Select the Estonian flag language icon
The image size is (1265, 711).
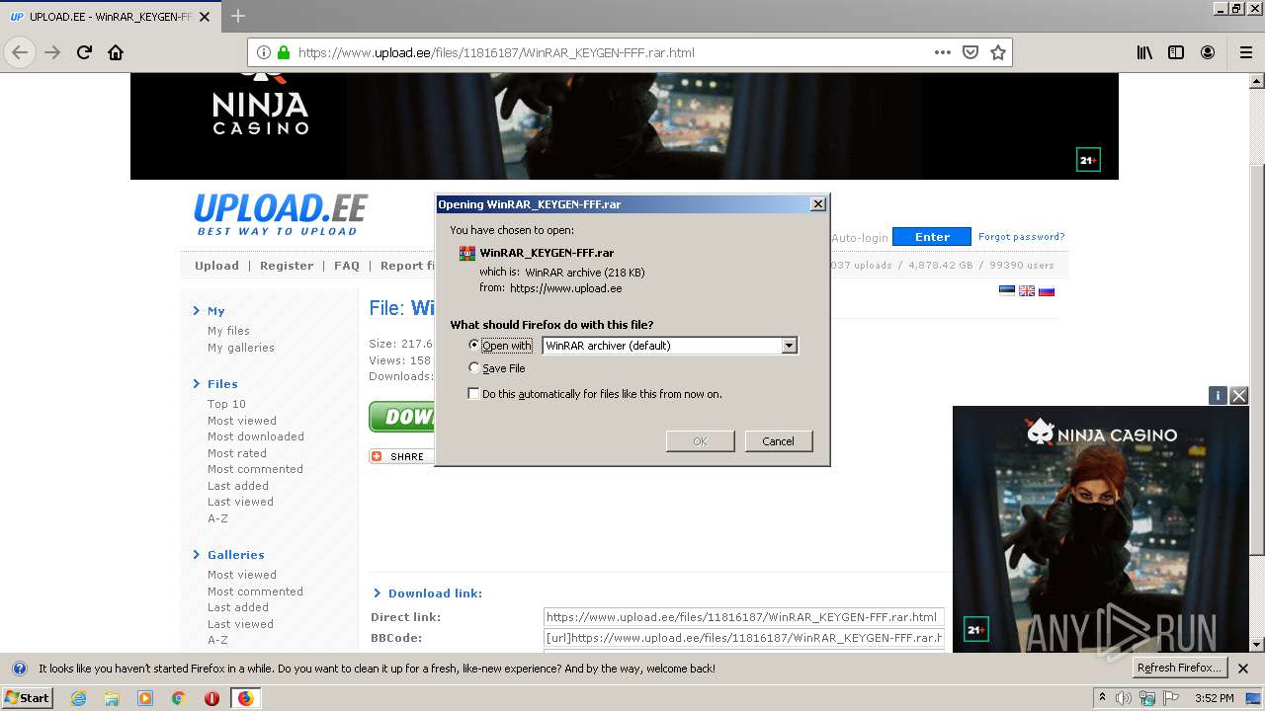(x=1007, y=290)
